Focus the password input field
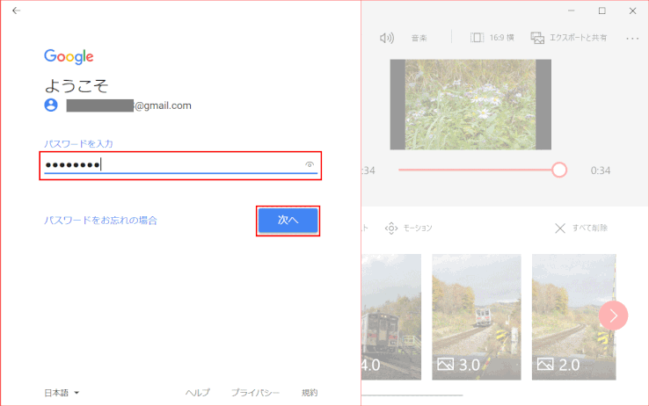 coord(180,165)
